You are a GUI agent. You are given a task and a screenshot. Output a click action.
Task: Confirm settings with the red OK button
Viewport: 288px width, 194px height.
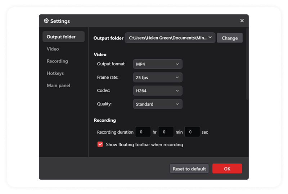227,169
